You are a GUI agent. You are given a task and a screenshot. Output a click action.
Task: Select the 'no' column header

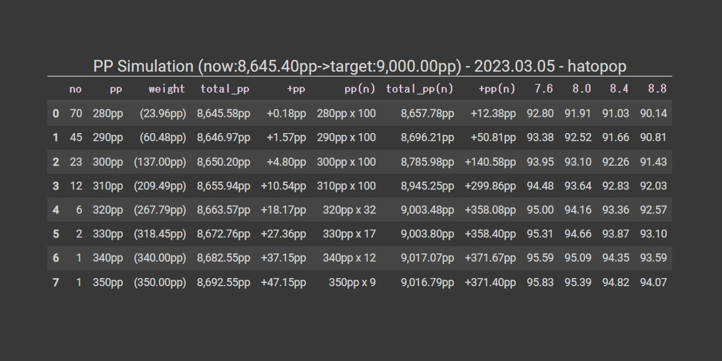76,89
